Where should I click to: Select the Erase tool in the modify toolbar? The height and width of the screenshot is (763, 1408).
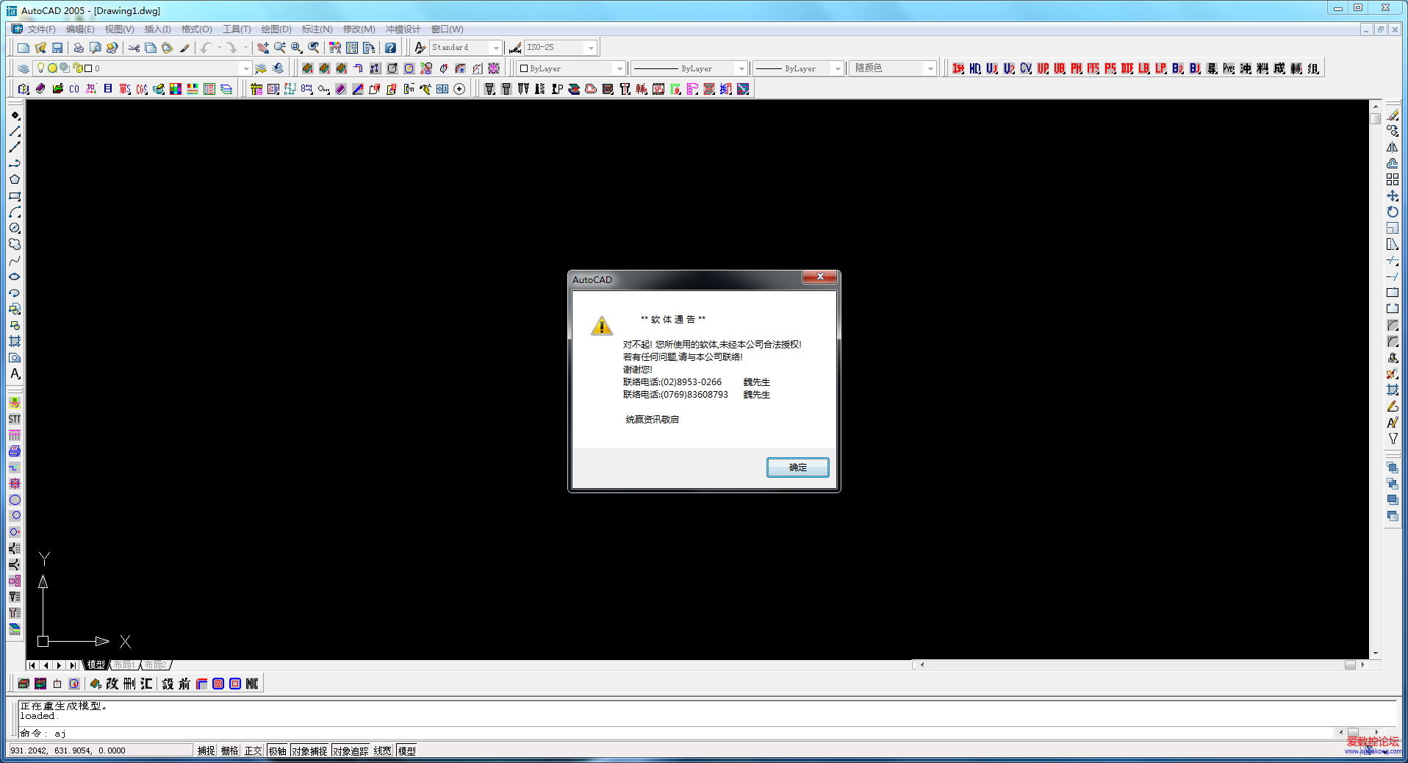pos(1393,115)
